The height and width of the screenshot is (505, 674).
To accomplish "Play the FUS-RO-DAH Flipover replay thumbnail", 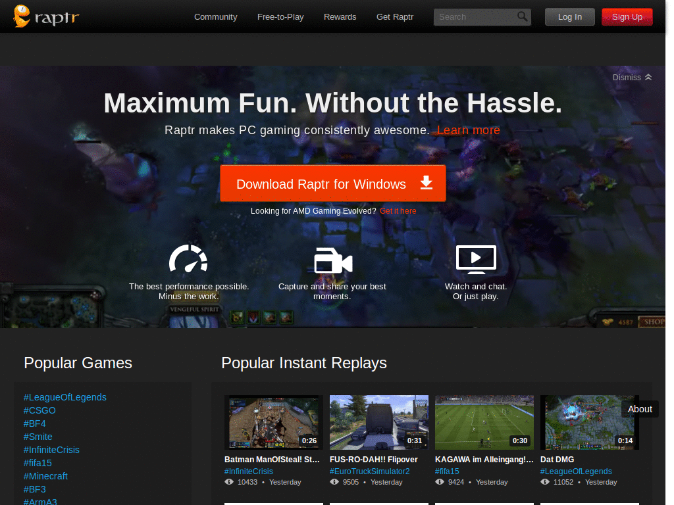I will coord(379,423).
